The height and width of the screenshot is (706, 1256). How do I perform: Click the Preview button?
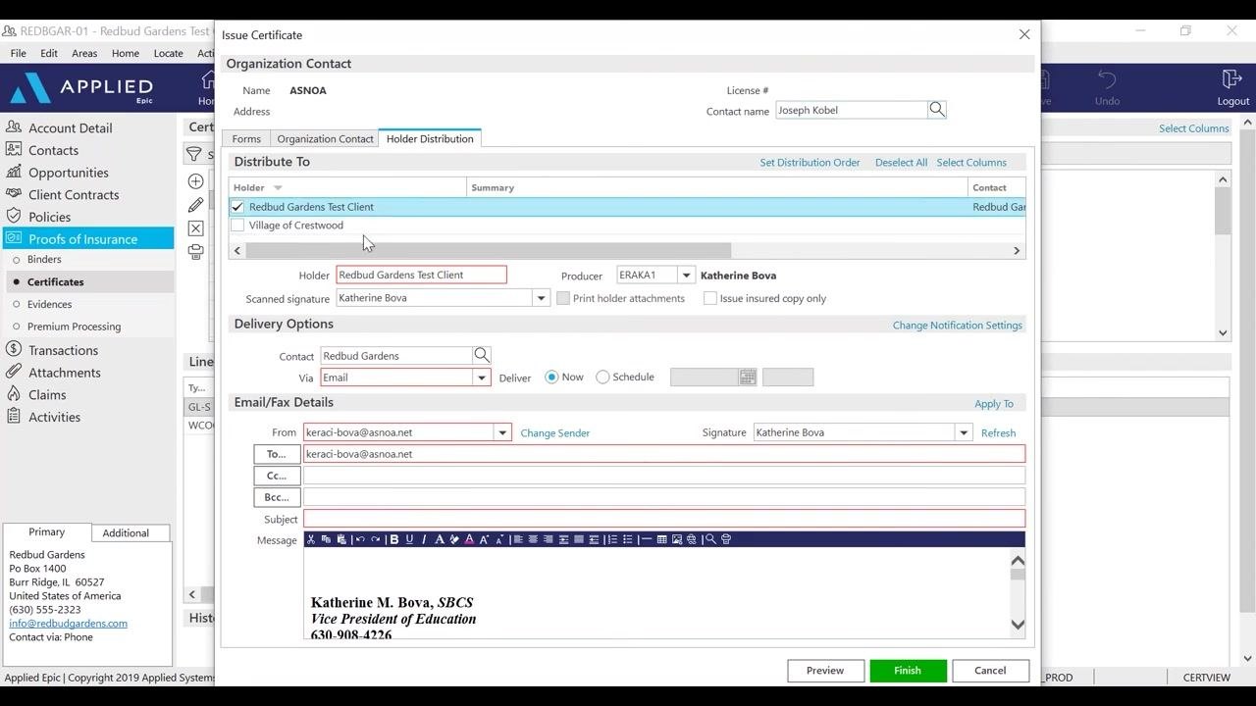(x=825, y=671)
